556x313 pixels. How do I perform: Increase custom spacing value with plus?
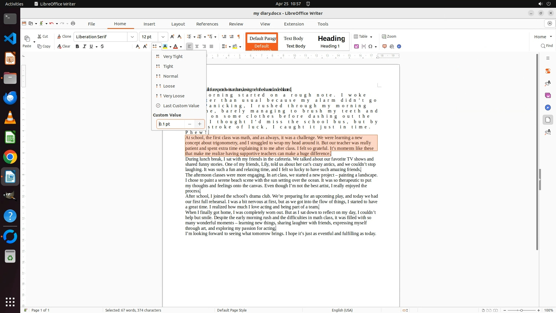tap(200, 124)
